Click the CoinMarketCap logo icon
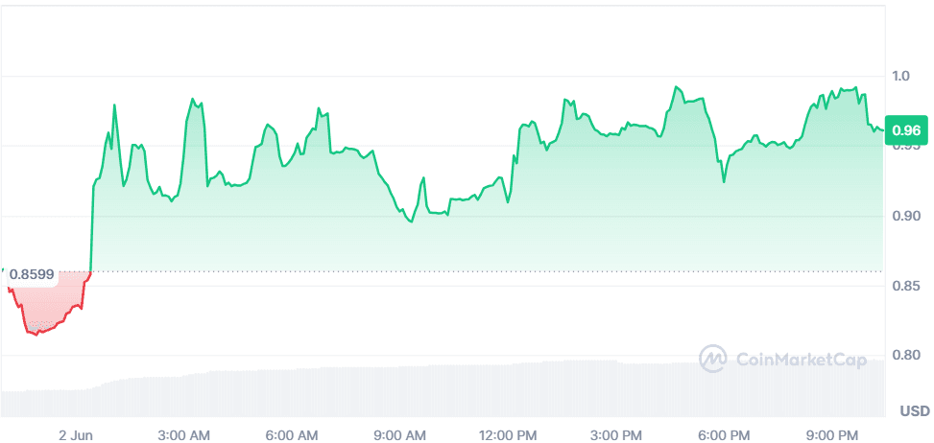This screenshot has width=934, height=443. tap(713, 359)
